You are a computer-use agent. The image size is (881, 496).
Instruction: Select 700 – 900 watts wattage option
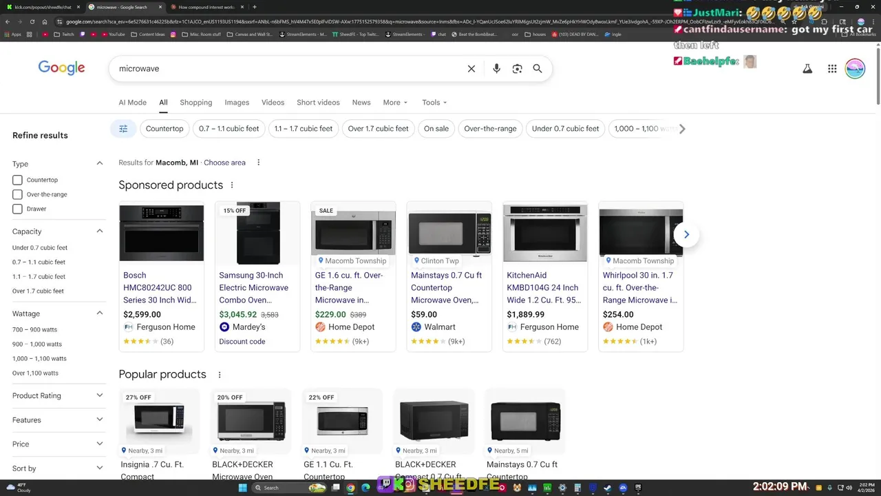pos(34,330)
